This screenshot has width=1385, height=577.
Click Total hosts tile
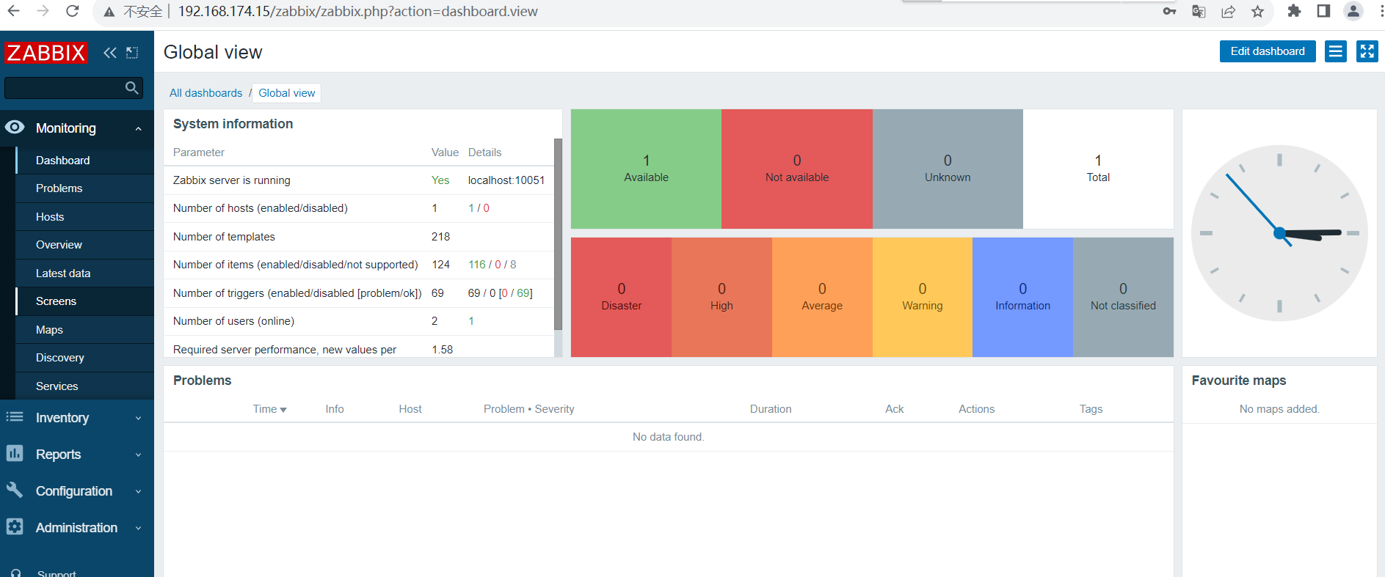click(1098, 169)
